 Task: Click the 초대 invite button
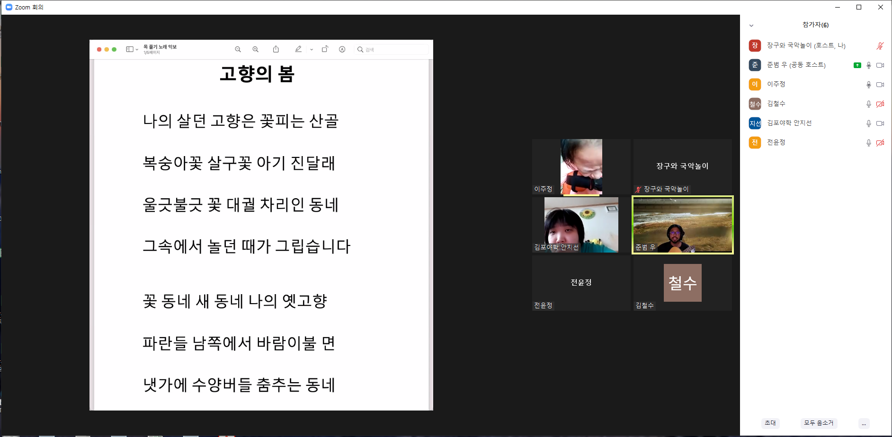770,423
